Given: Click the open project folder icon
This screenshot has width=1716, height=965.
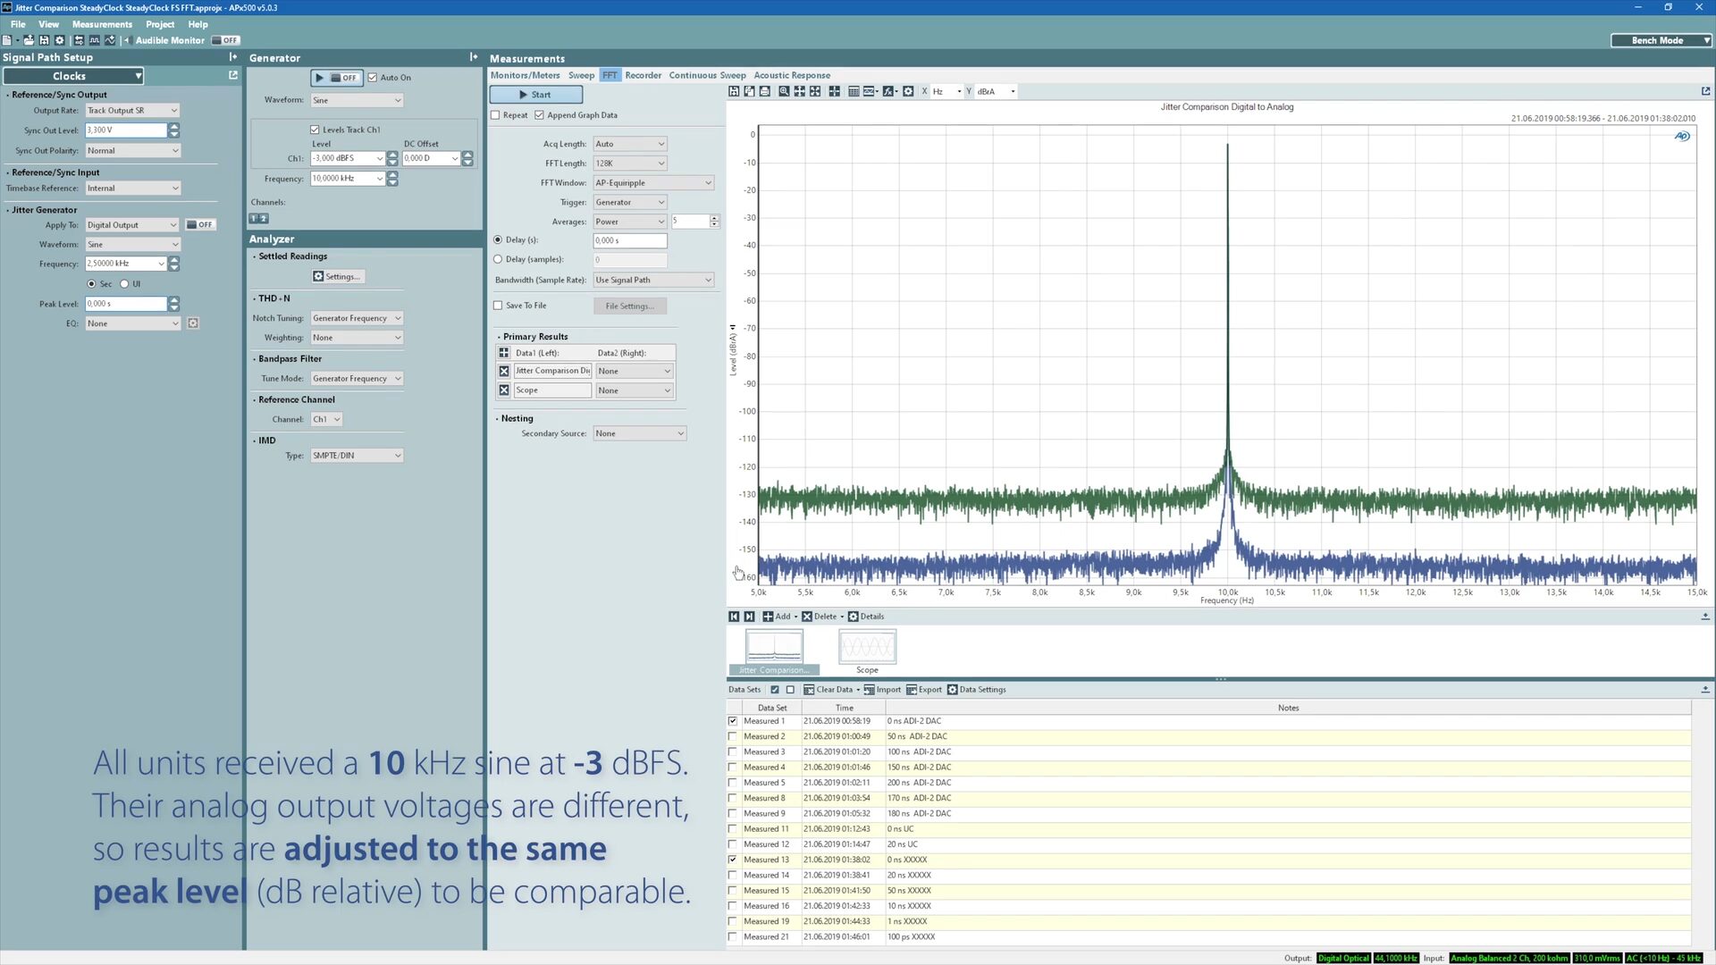Looking at the screenshot, I should click(29, 40).
